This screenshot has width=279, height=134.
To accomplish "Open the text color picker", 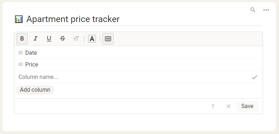I will [92, 39].
